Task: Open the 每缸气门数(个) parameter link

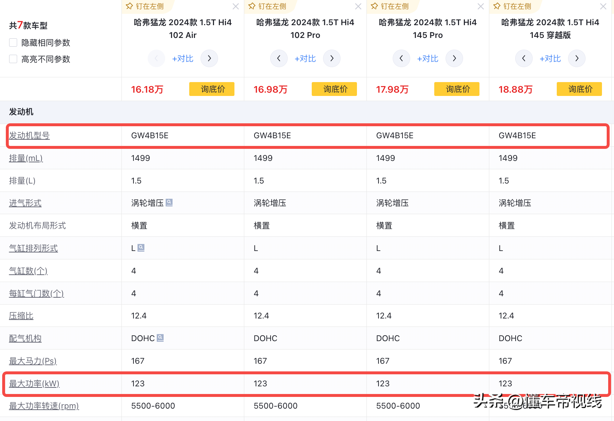Action: point(36,294)
